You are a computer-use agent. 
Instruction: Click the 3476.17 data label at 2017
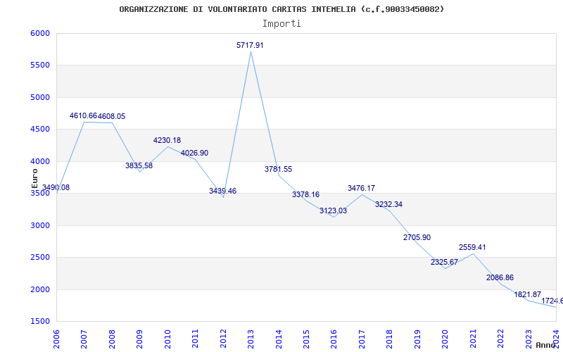click(361, 188)
